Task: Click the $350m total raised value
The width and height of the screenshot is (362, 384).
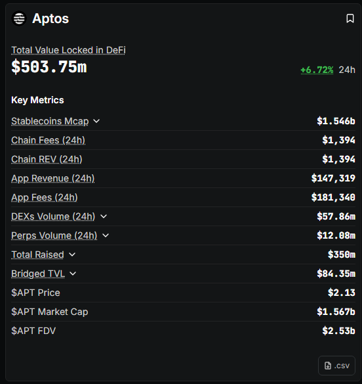Action: pyautogui.click(x=342, y=254)
